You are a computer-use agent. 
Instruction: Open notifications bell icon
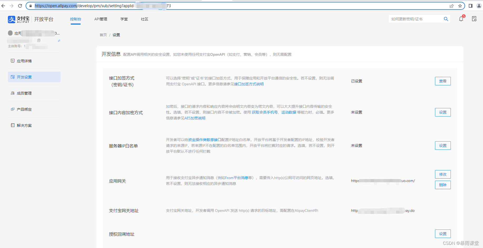[461, 19]
